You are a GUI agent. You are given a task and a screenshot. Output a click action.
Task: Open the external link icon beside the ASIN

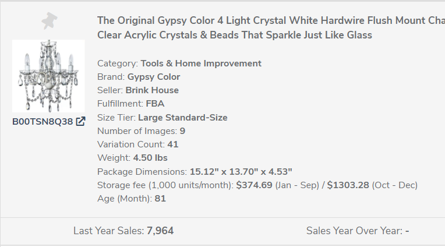coord(80,122)
